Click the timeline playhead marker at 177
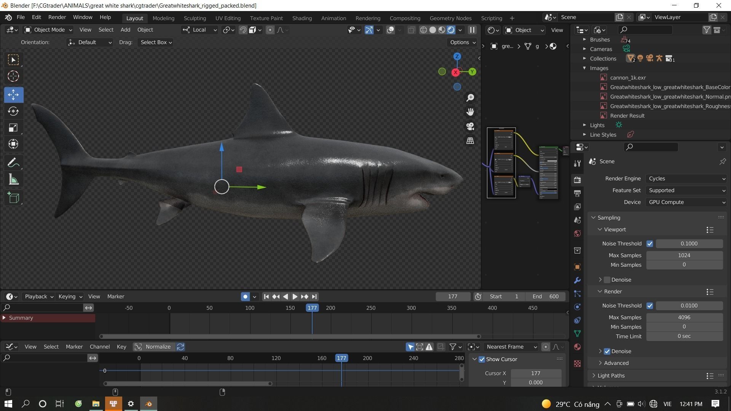 pyautogui.click(x=312, y=308)
